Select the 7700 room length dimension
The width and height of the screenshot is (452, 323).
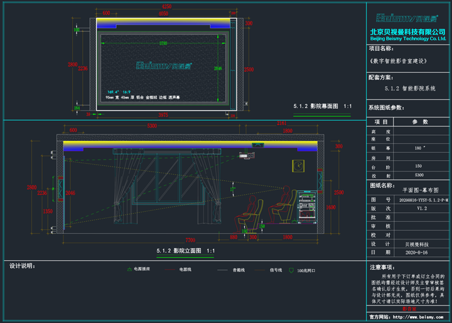190,240
